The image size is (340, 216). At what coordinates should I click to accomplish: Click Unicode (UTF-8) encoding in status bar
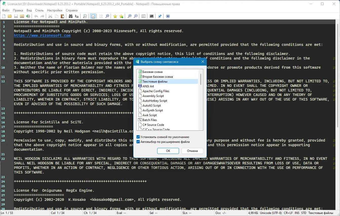point(271,213)
